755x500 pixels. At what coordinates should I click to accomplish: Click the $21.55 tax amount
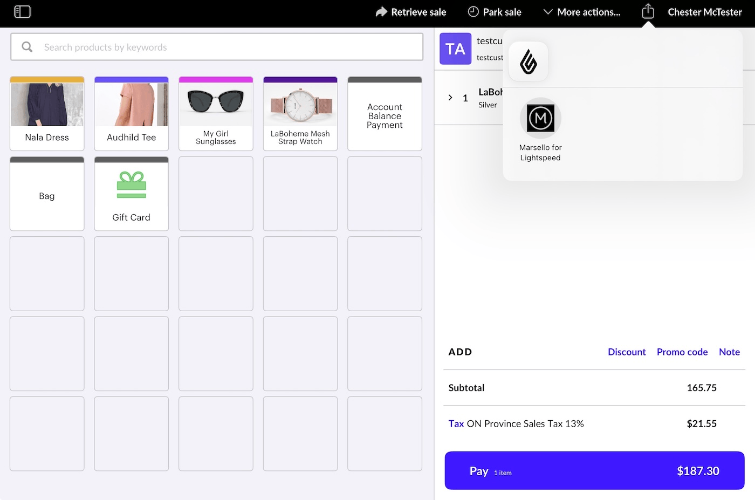(x=702, y=423)
